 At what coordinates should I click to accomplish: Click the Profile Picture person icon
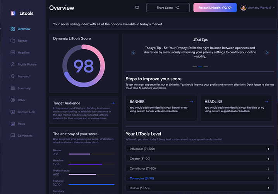(13, 64)
